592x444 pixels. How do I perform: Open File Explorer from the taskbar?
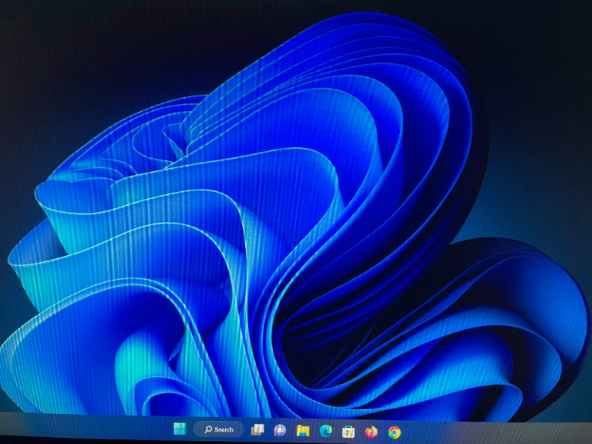[x=303, y=430]
